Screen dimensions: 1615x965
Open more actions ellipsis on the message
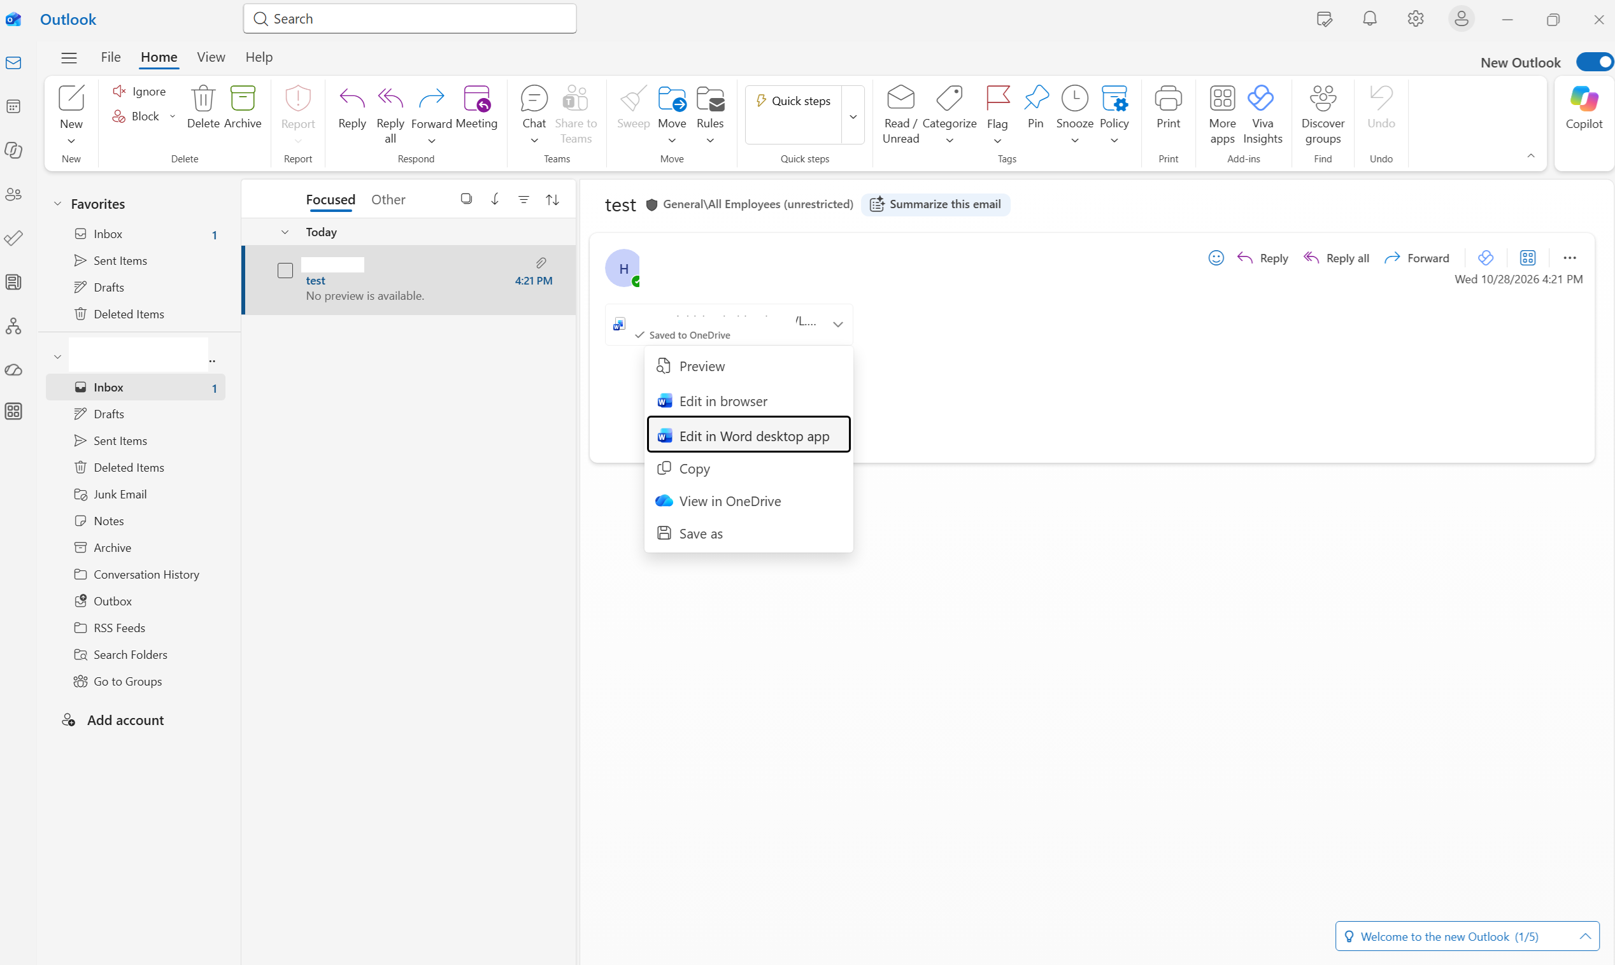(x=1569, y=258)
